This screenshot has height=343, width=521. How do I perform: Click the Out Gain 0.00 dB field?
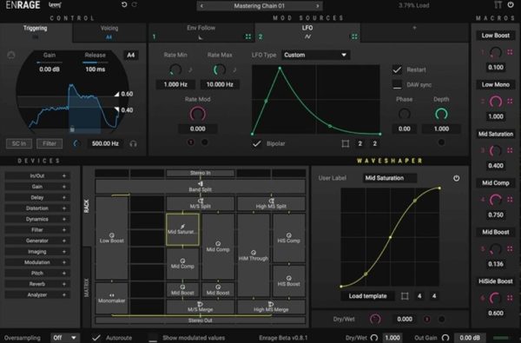pyautogui.click(x=470, y=338)
